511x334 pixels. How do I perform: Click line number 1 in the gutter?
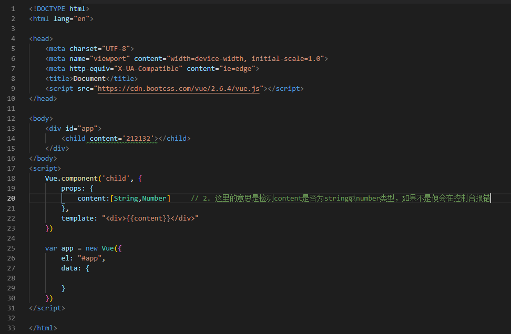point(13,9)
